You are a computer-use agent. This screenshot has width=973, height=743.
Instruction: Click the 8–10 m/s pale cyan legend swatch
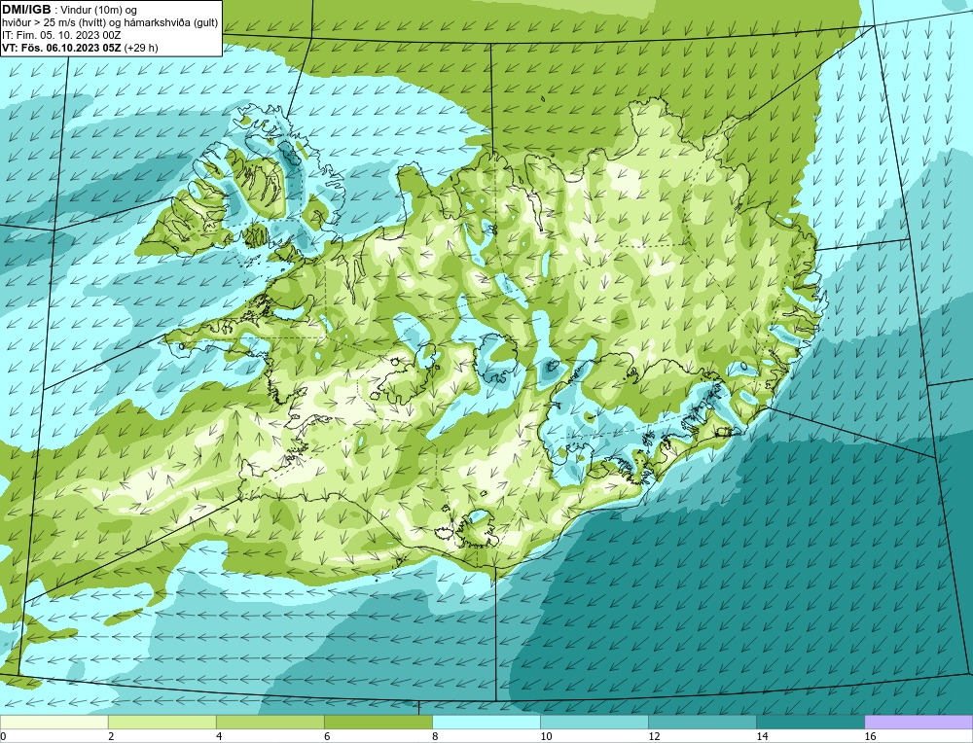pyautogui.click(x=486, y=722)
